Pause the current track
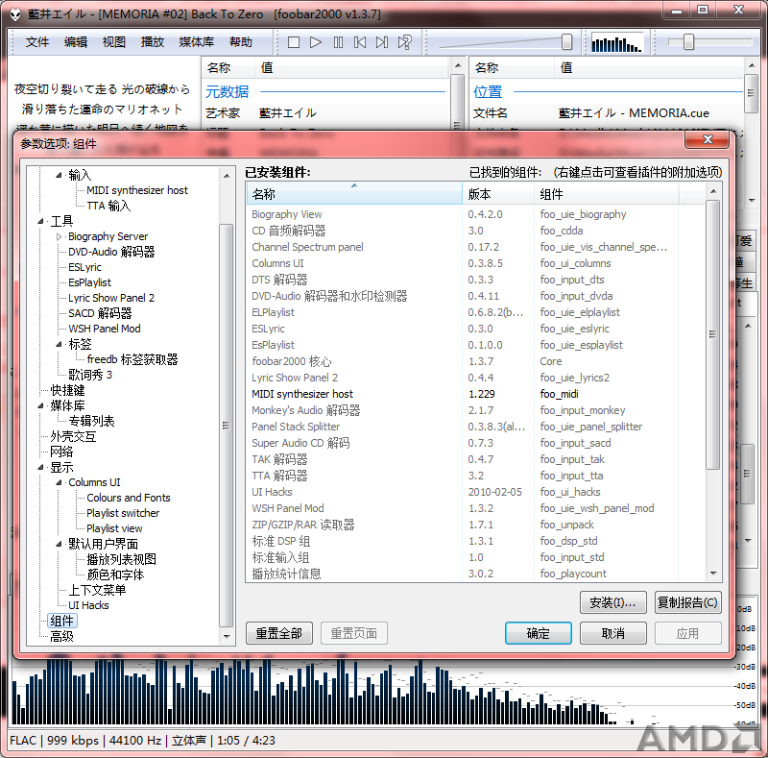 tap(338, 42)
